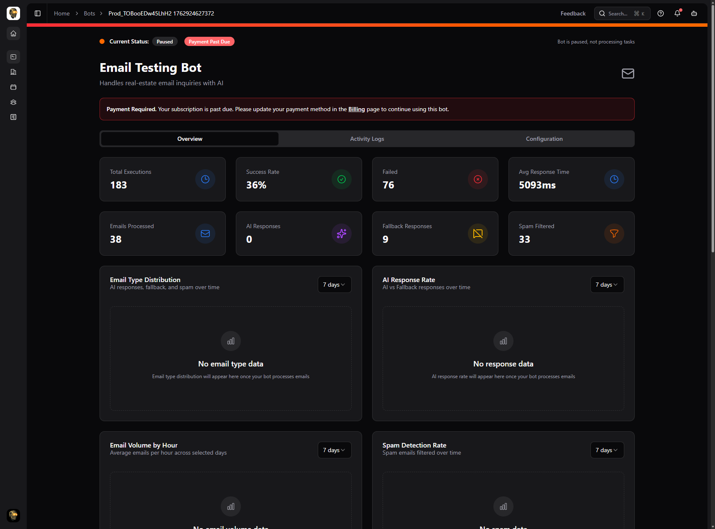Switch to the Activity Logs tab

coord(367,139)
